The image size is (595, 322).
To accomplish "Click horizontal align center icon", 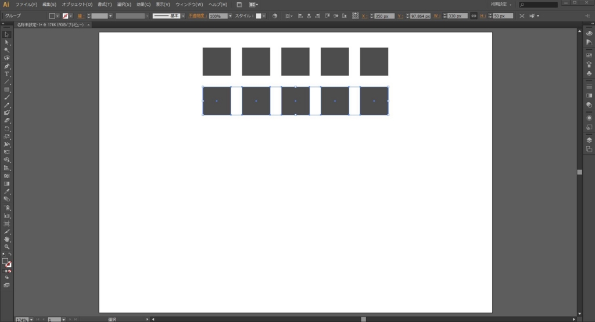I will pyautogui.click(x=309, y=16).
